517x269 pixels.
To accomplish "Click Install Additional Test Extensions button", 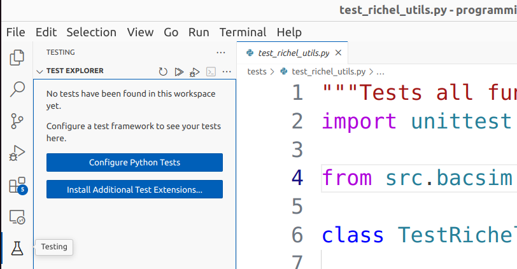I will (x=134, y=190).
